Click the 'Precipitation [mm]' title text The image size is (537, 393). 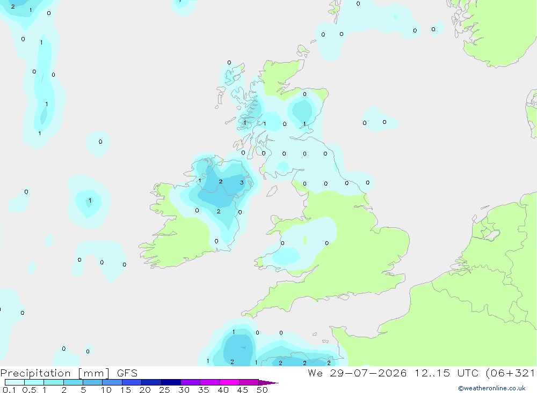55,373
